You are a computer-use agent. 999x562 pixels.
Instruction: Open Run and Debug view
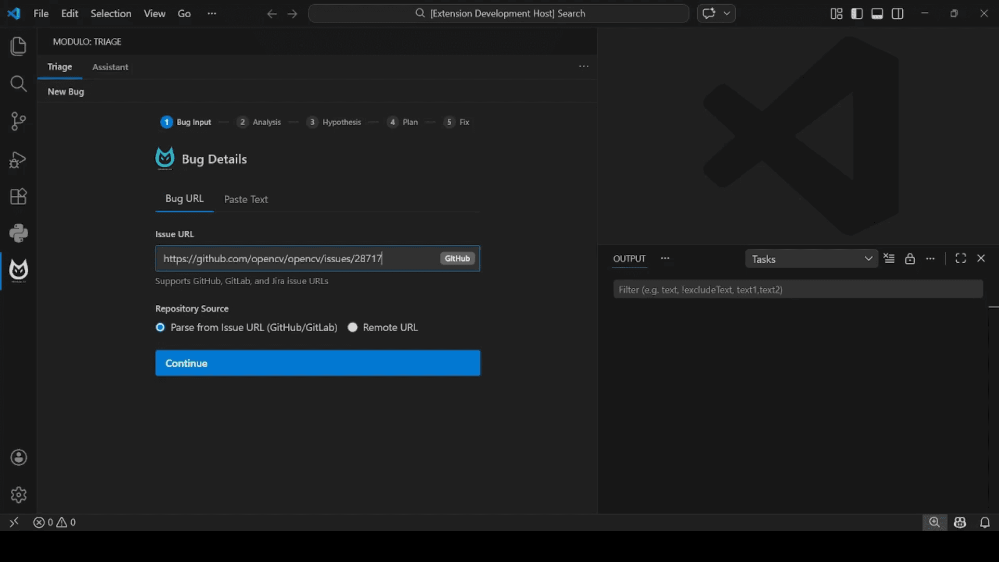pyautogui.click(x=19, y=159)
